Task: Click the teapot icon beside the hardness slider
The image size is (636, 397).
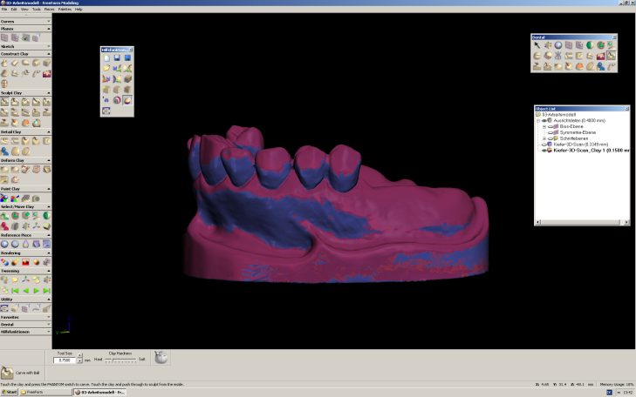Action: tap(161, 358)
